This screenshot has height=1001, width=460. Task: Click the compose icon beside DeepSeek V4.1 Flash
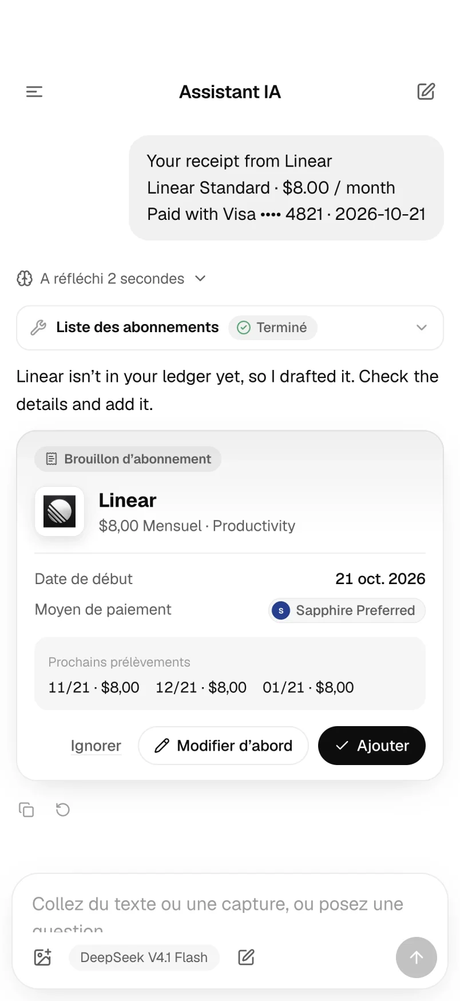coord(246,957)
